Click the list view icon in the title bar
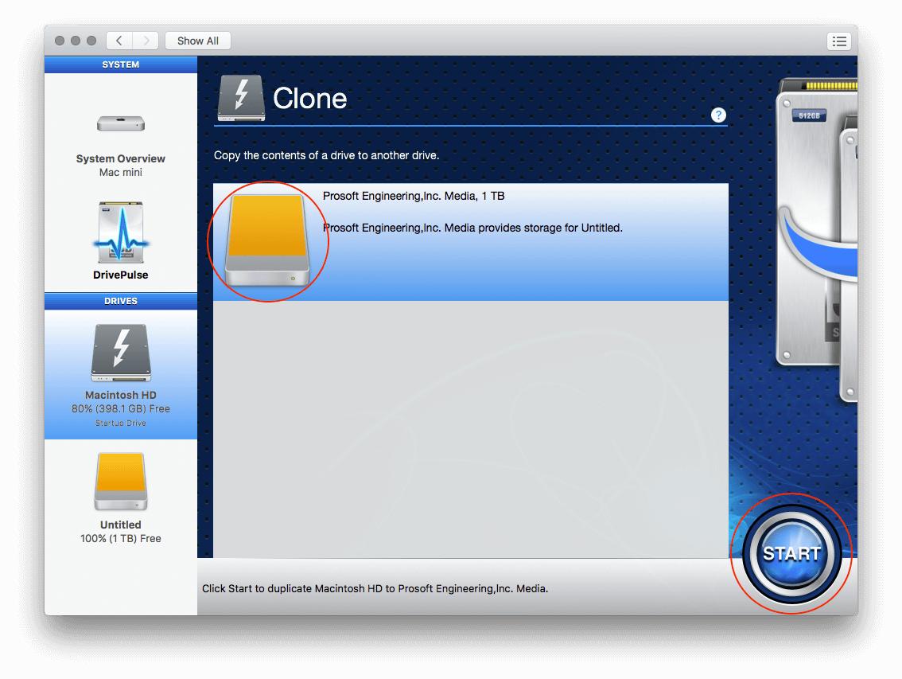Viewport: 902px width, 679px height. point(839,41)
